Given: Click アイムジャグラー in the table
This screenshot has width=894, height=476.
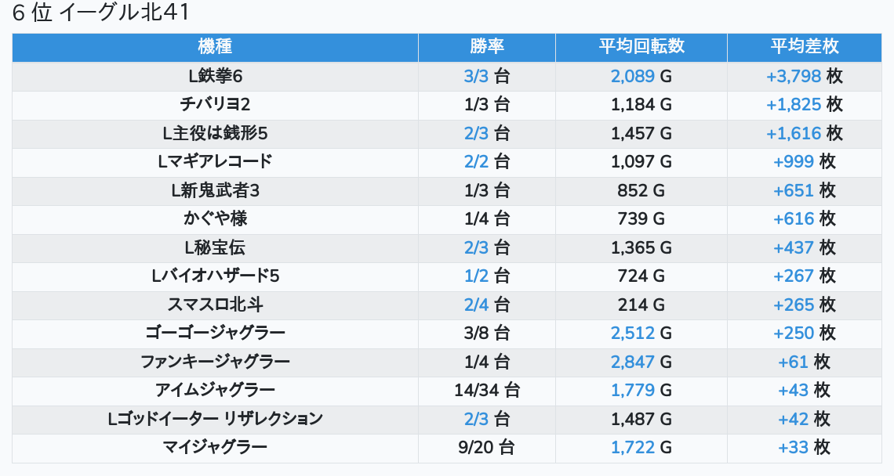Looking at the screenshot, I should [215, 390].
